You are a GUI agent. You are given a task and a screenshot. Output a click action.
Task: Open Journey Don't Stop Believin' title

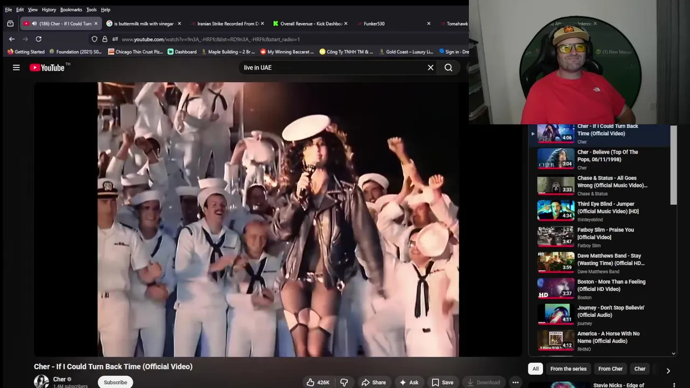pos(611,311)
